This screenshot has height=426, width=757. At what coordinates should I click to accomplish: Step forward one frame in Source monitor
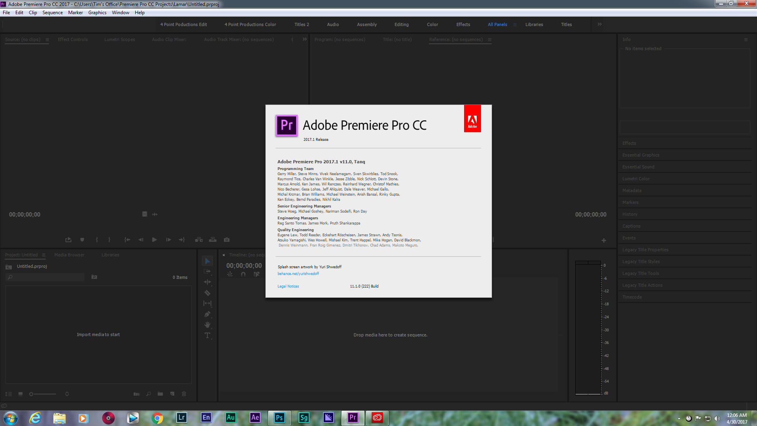coord(168,239)
